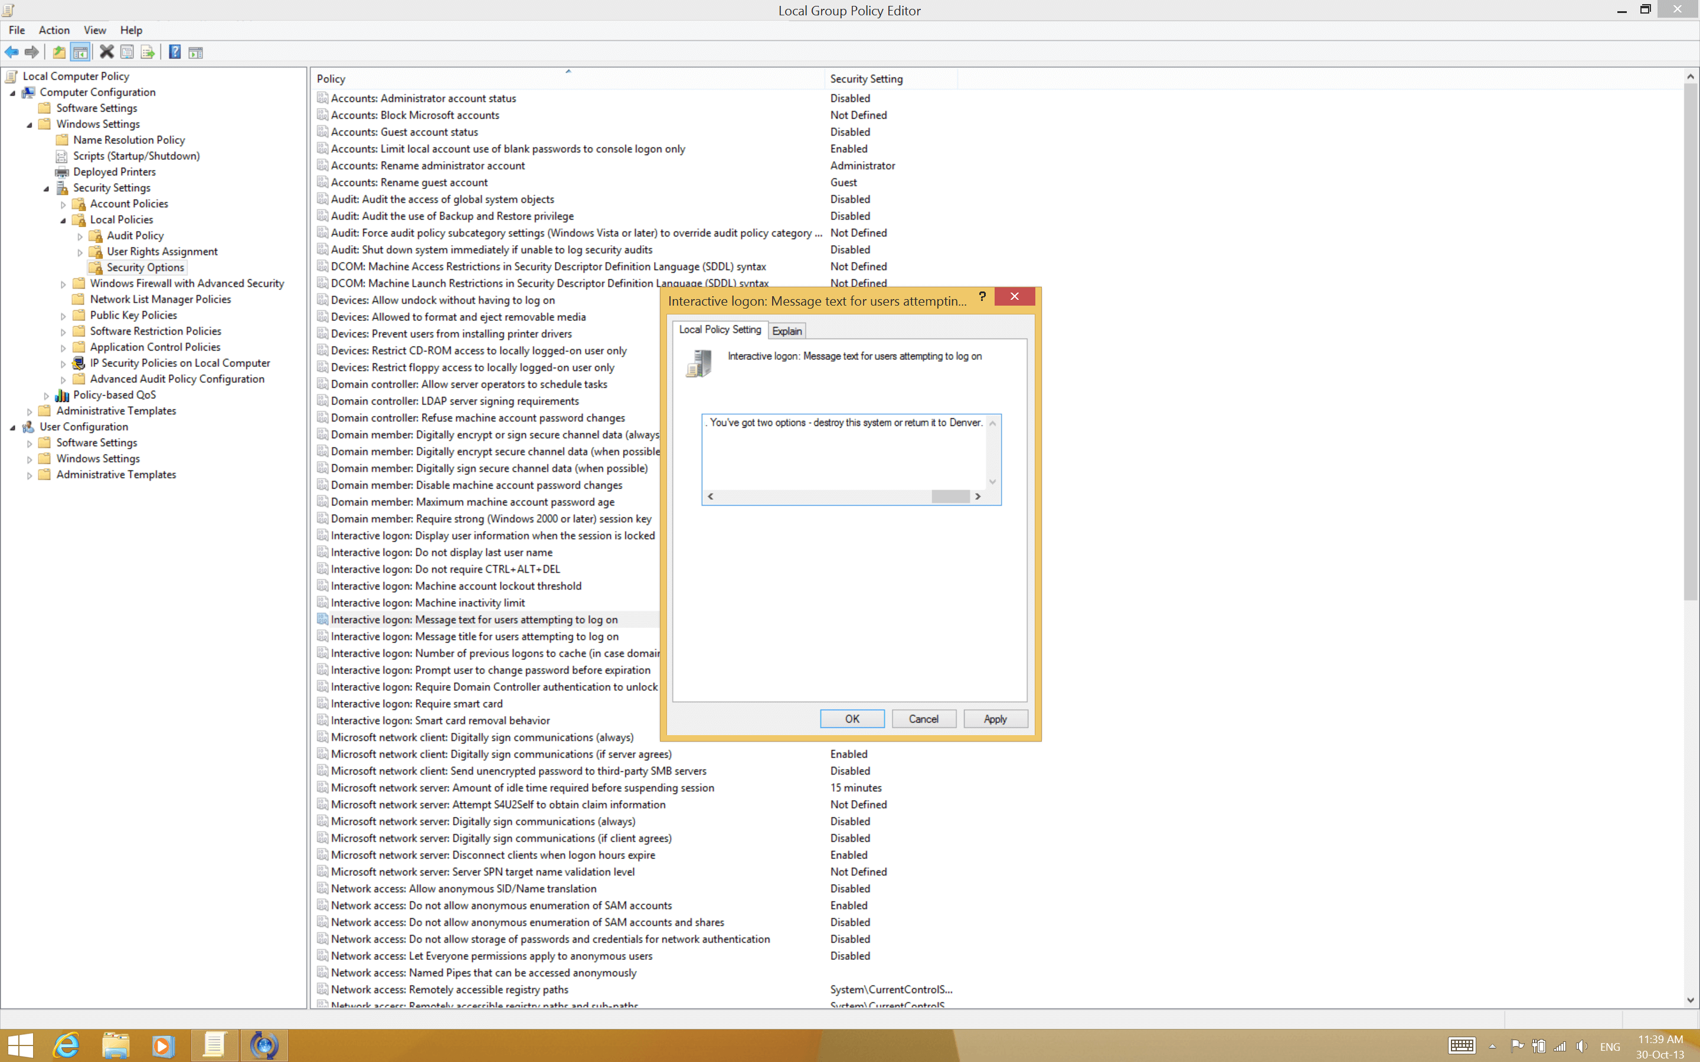Image resolution: width=1700 pixels, height=1062 pixels.
Task: Open the Help menu
Action: 132,30
